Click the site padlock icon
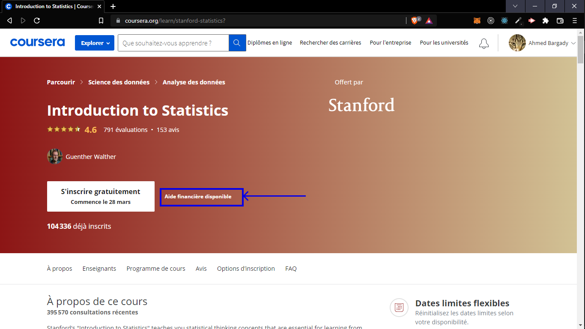The image size is (585, 329). click(x=118, y=21)
